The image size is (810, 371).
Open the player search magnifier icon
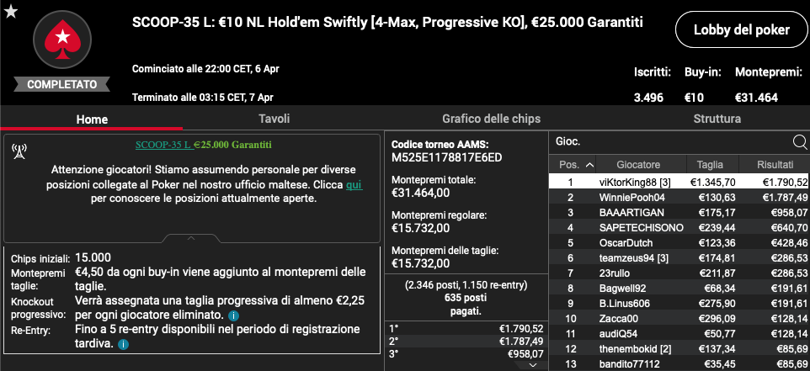800,142
